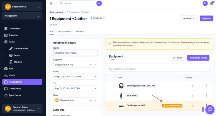
Task: Click the At wrong location warning badge
Action: (172, 106)
